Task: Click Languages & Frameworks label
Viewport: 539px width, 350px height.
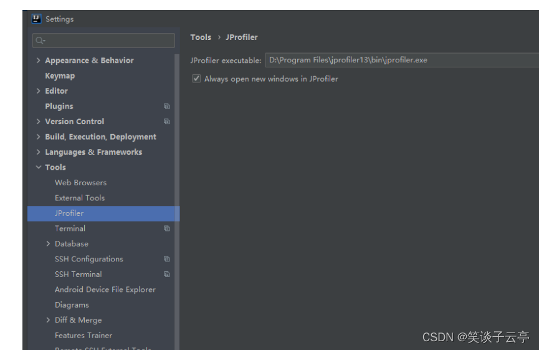Action: coord(93,152)
